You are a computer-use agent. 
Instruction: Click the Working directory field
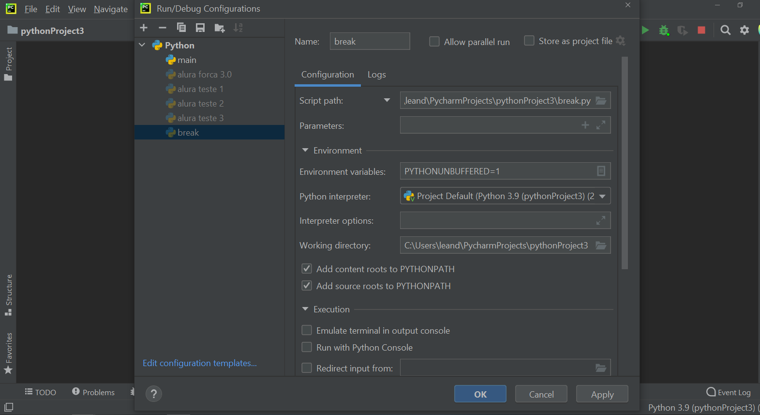[505, 245]
